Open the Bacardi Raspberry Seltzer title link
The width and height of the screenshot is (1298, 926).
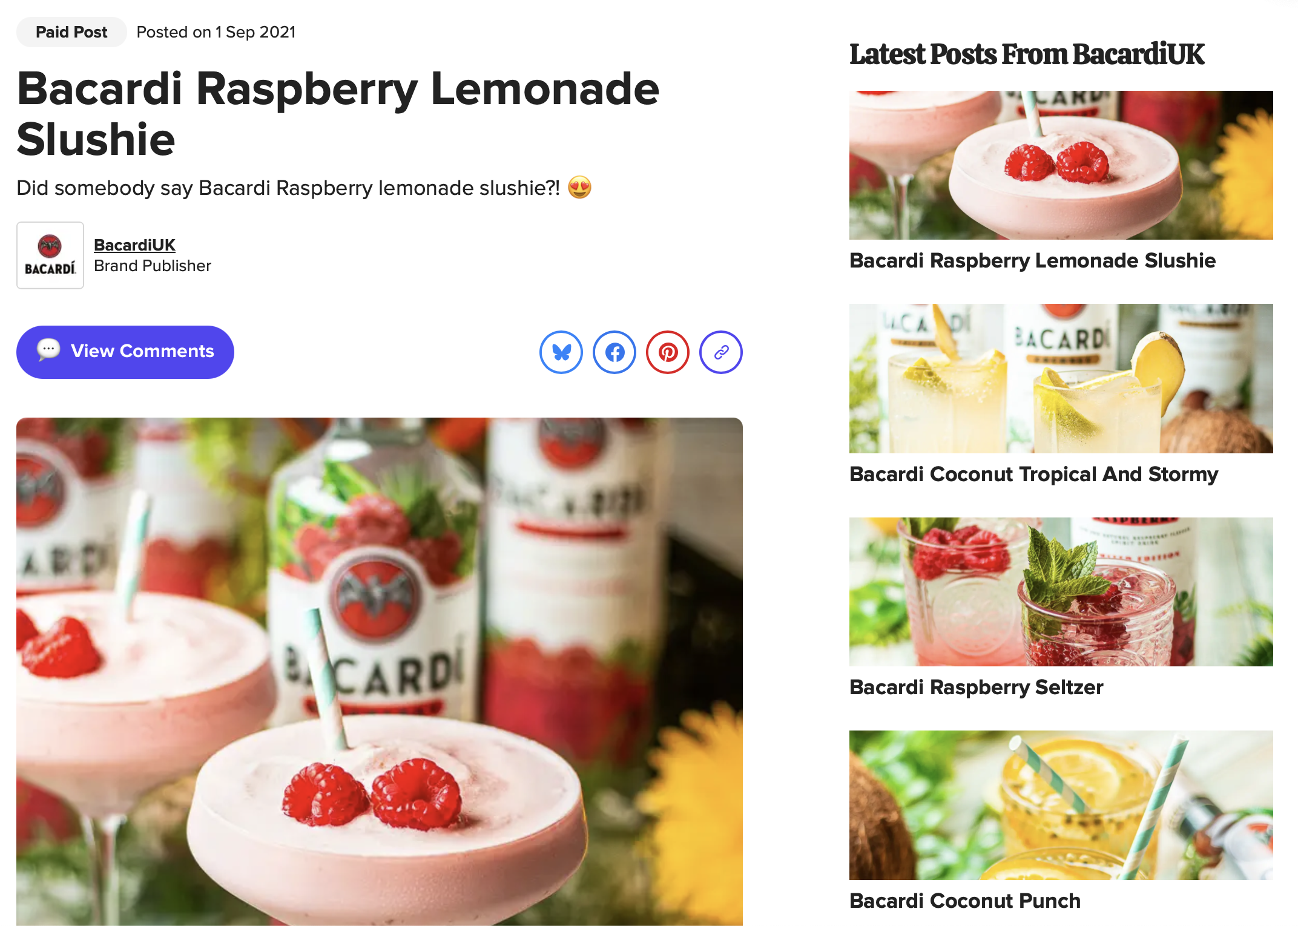click(x=976, y=688)
